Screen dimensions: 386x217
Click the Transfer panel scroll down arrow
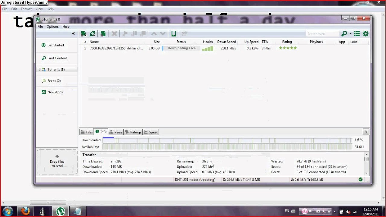tap(366, 173)
